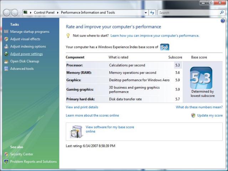
Task: Click the Security Center shield icon
Action: tap(6, 154)
